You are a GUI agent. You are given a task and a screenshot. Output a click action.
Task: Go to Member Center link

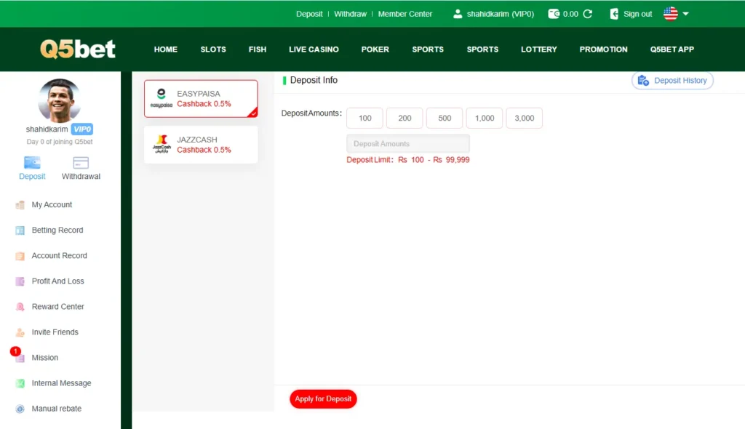(405, 13)
